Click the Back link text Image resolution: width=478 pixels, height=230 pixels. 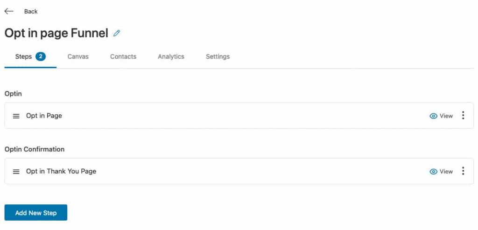[x=31, y=12]
